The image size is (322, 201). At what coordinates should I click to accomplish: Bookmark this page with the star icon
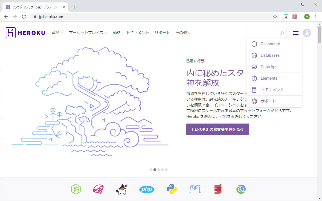pos(275,17)
